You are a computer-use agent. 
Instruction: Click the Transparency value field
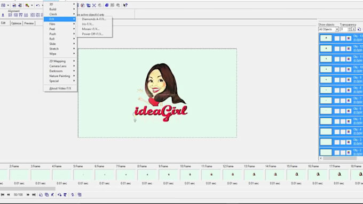pyautogui.click(x=344, y=29)
